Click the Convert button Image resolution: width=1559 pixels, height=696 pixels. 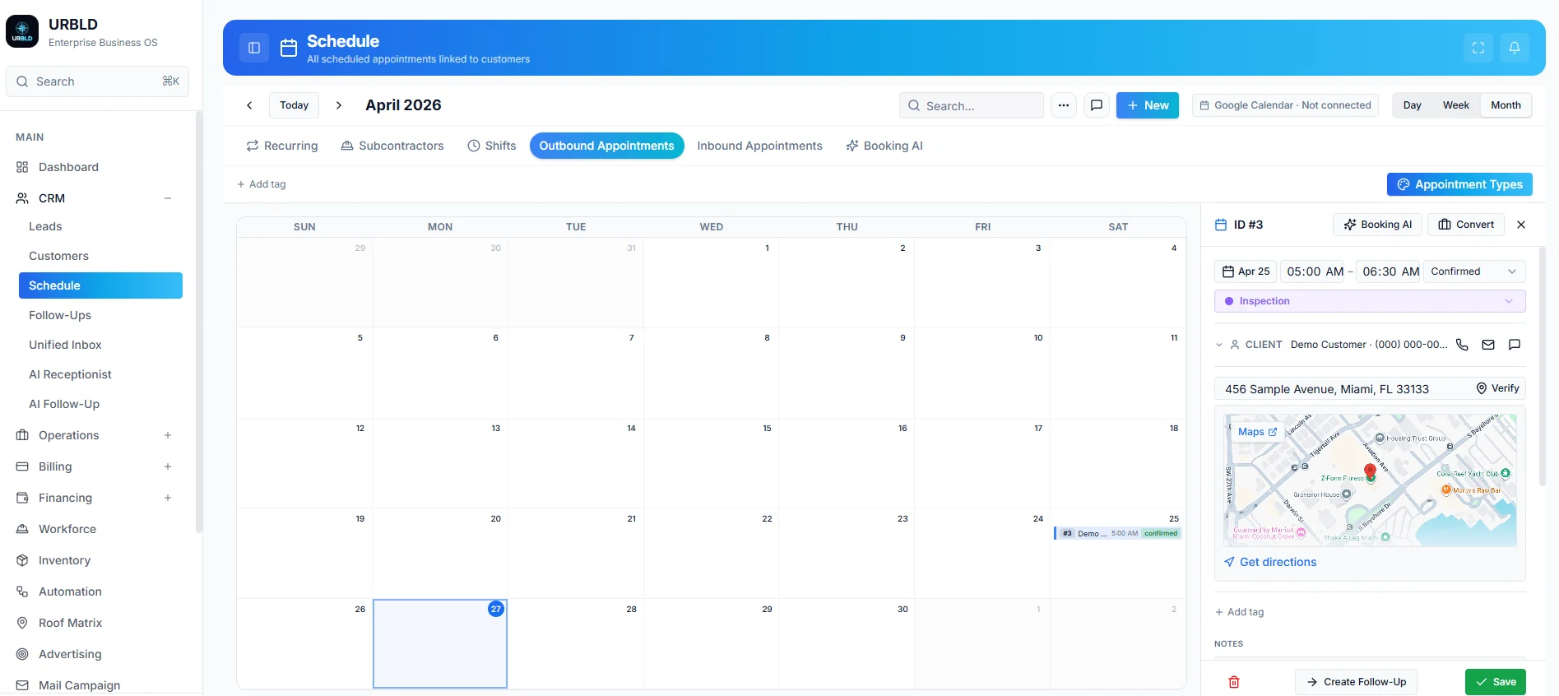click(x=1466, y=225)
